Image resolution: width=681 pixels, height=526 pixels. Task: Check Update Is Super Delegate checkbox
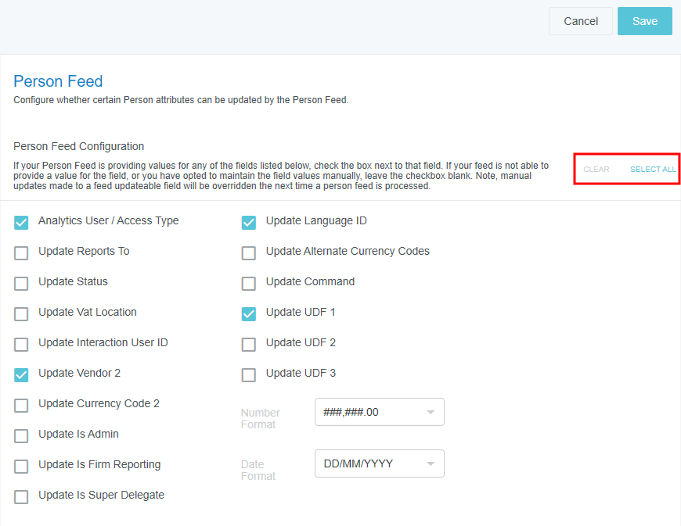(x=22, y=497)
